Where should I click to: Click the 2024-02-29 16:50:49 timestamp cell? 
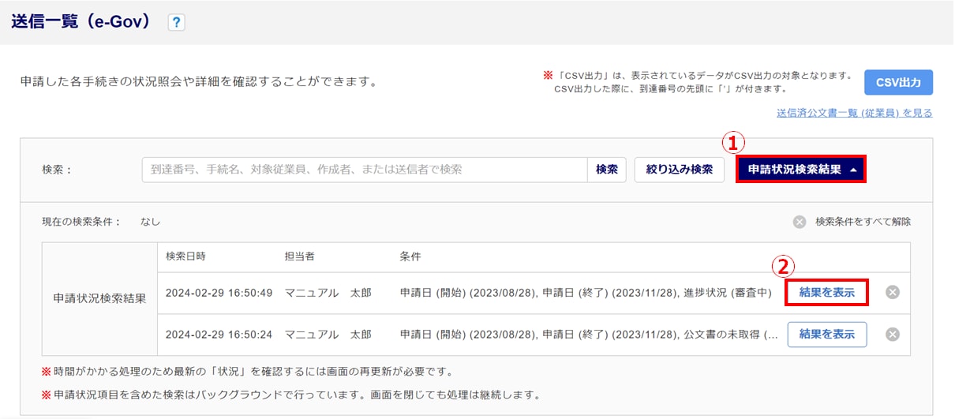[219, 293]
